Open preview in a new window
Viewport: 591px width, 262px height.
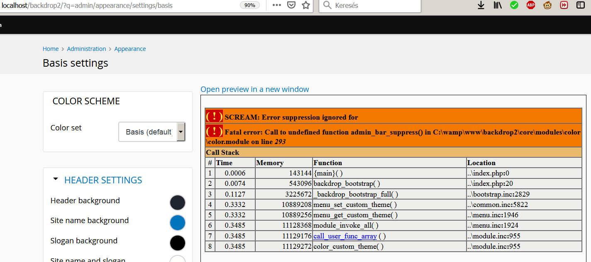click(x=255, y=89)
